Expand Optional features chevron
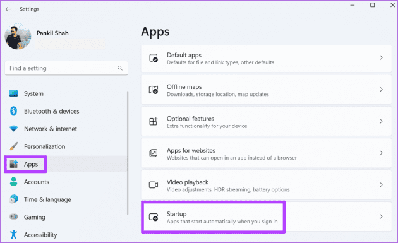Viewport: 398px width, 243px height. [x=381, y=121]
